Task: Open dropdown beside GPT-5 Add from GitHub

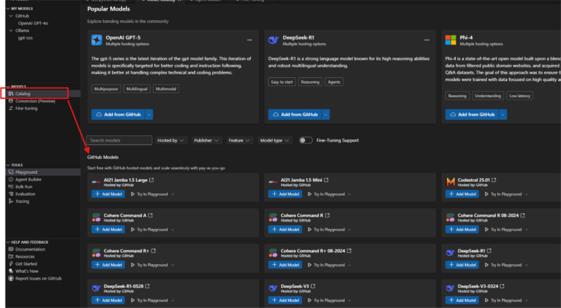Action: 149,114
